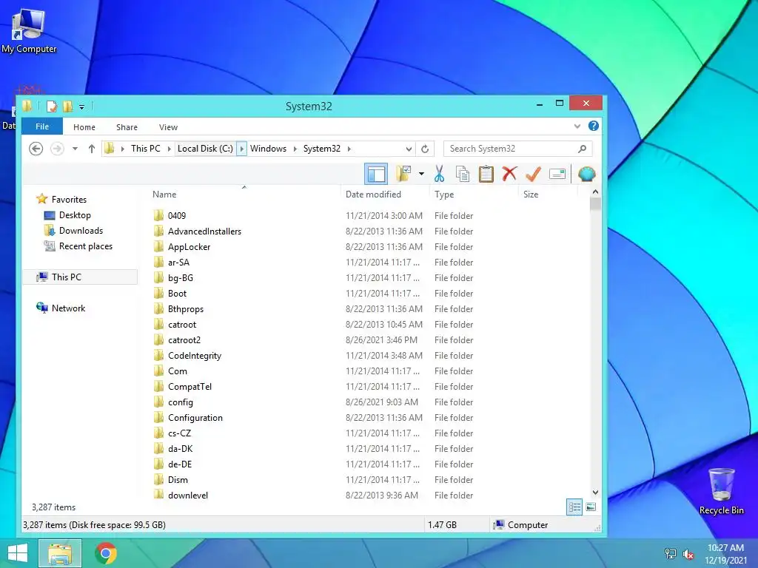Switch to the View ribbon tab
The width and height of the screenshot is (758, 568).
coord(168,127)
